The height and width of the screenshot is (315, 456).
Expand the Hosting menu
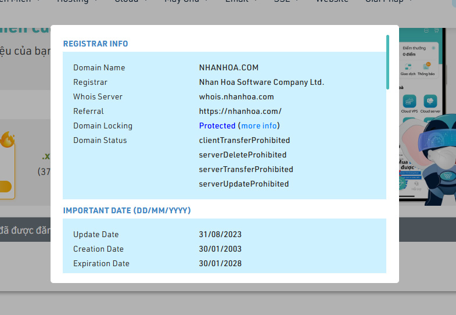point(76,2)
